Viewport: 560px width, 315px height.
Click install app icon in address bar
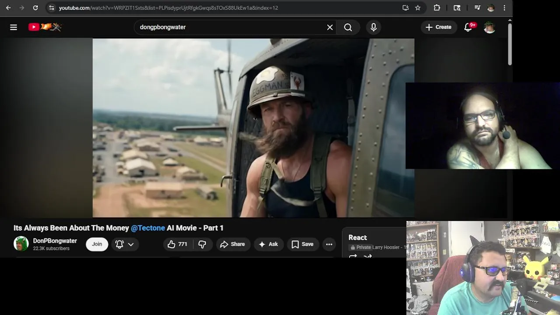pyautogui.click(x=406, y=8)
